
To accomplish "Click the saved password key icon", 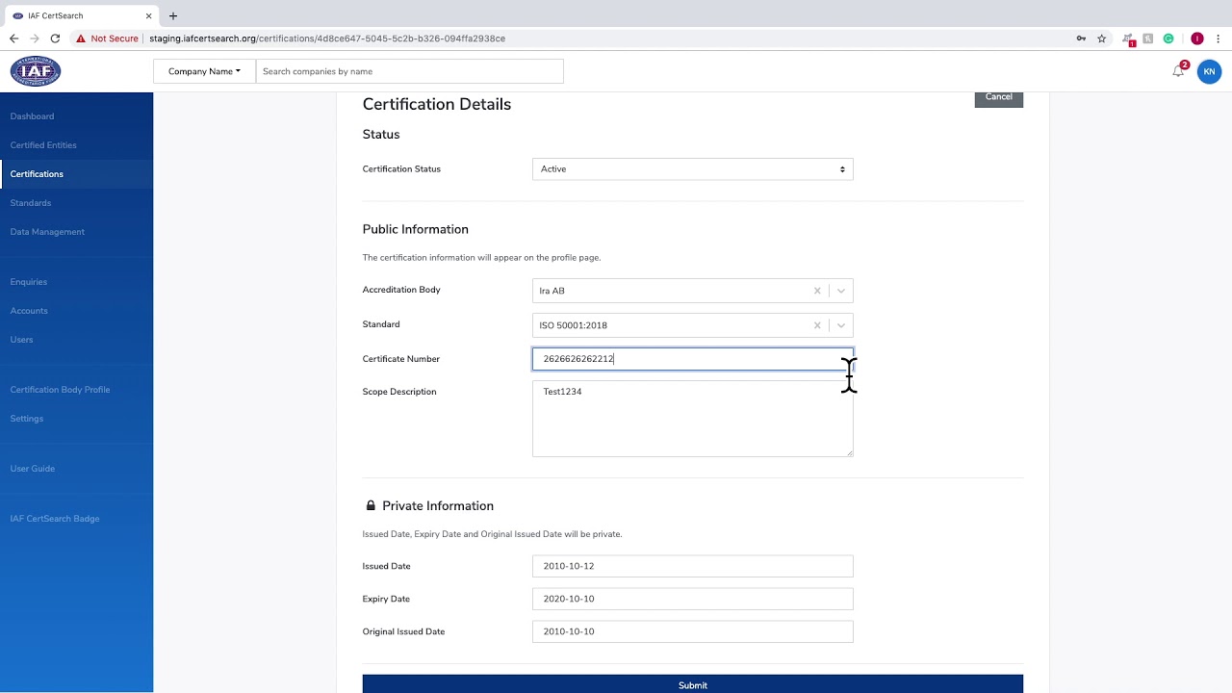I will 1081,38.
